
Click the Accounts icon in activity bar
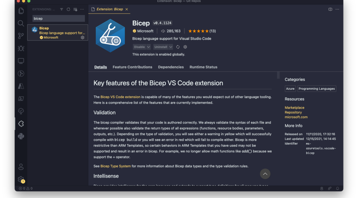[x=21, y=167]
